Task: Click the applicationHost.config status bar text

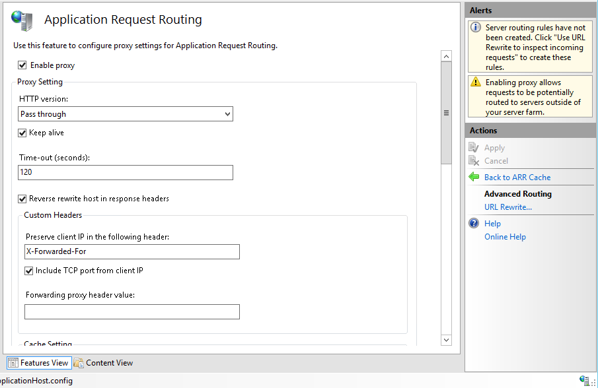Action: (36, 380)
